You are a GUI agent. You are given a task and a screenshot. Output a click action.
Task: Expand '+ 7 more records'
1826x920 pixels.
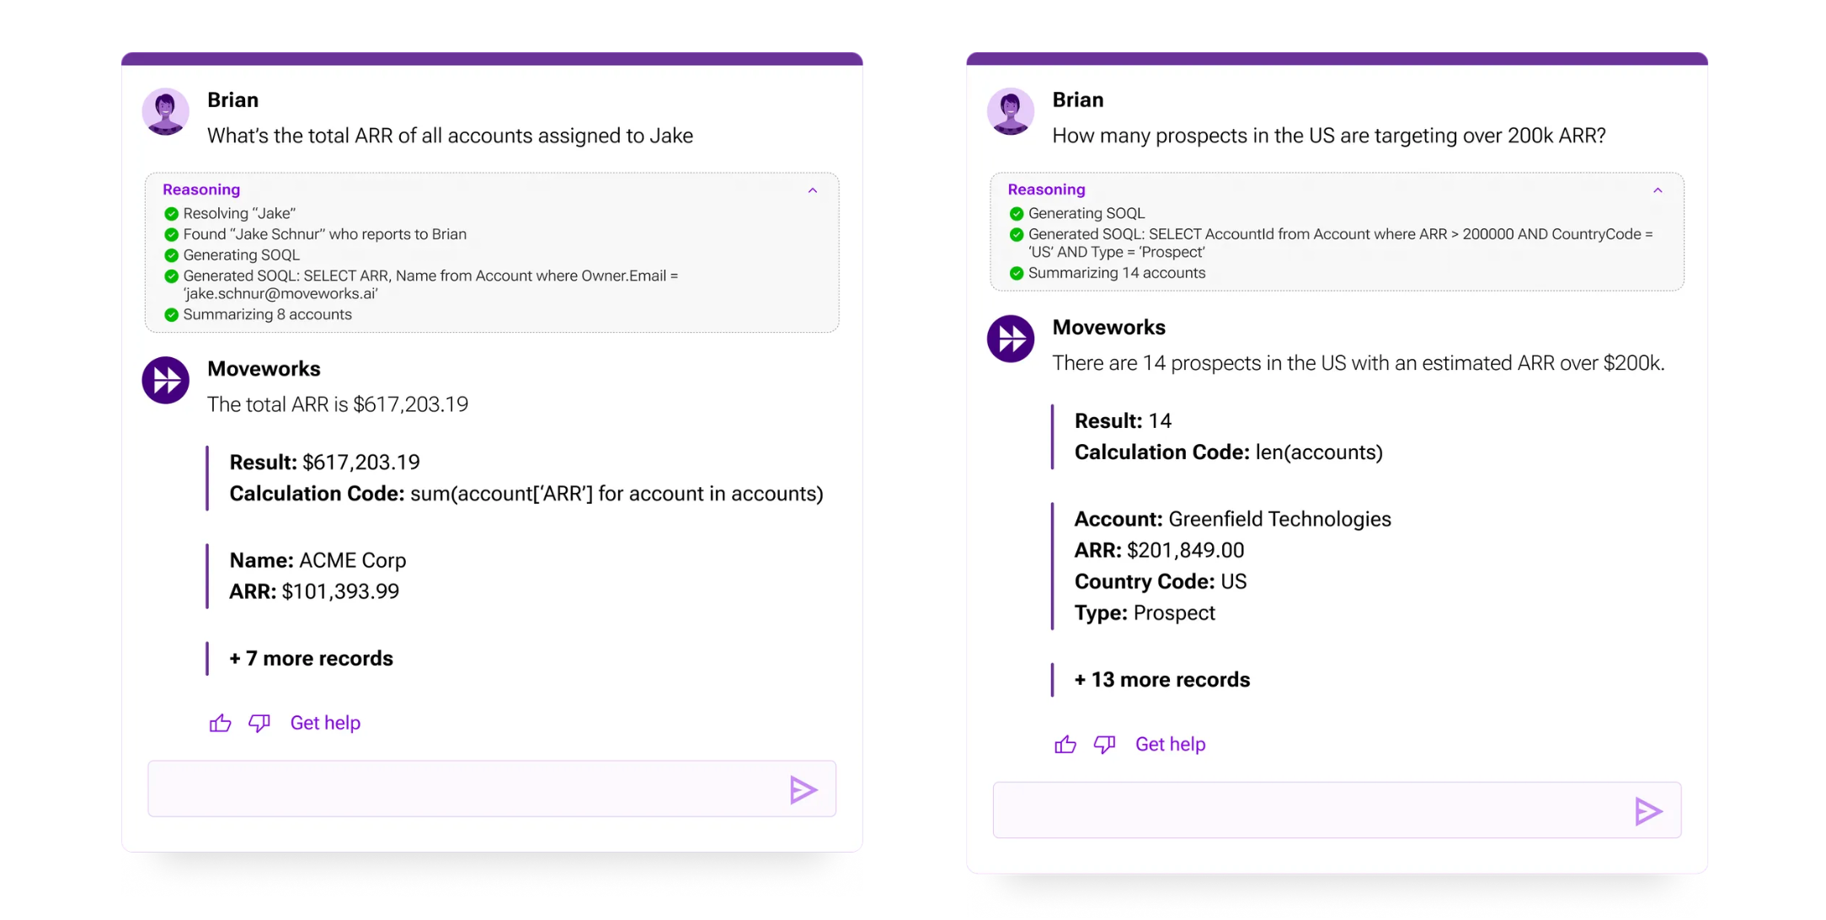click(311, 658)
